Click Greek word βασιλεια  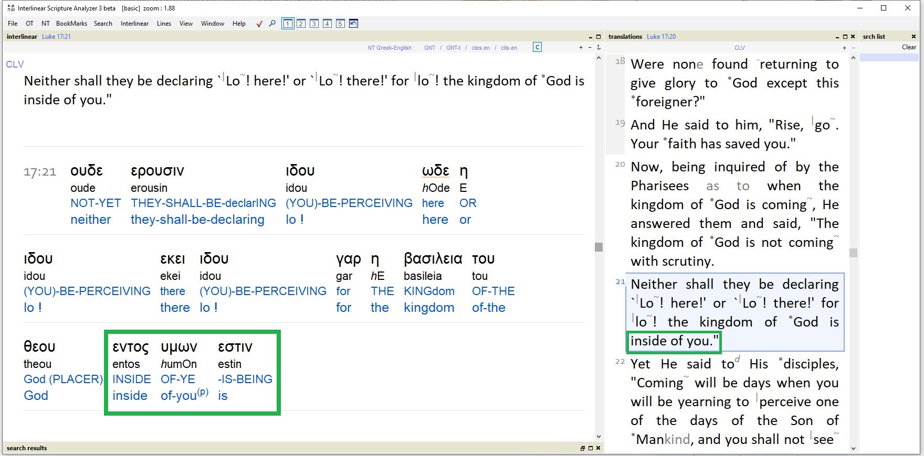click(433, 259)
